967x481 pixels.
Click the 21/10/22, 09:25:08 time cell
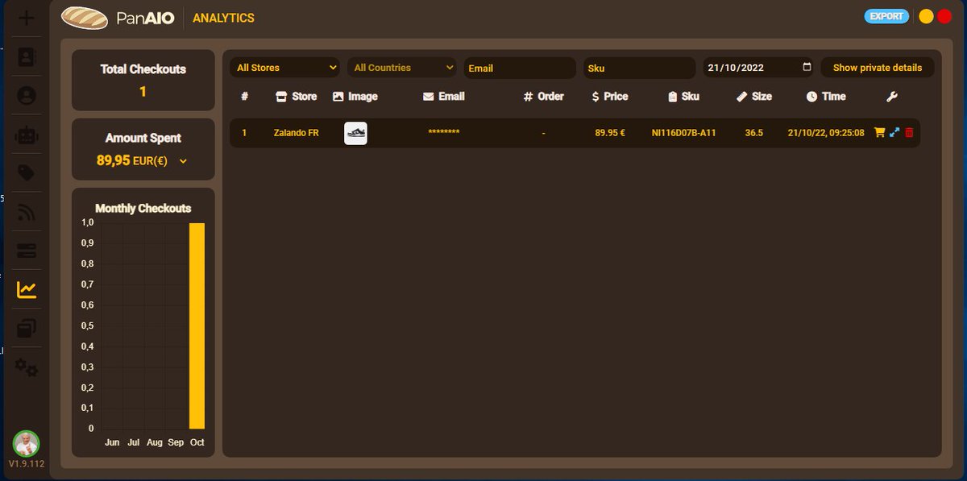pyautogui.click(x=826, y=133)
